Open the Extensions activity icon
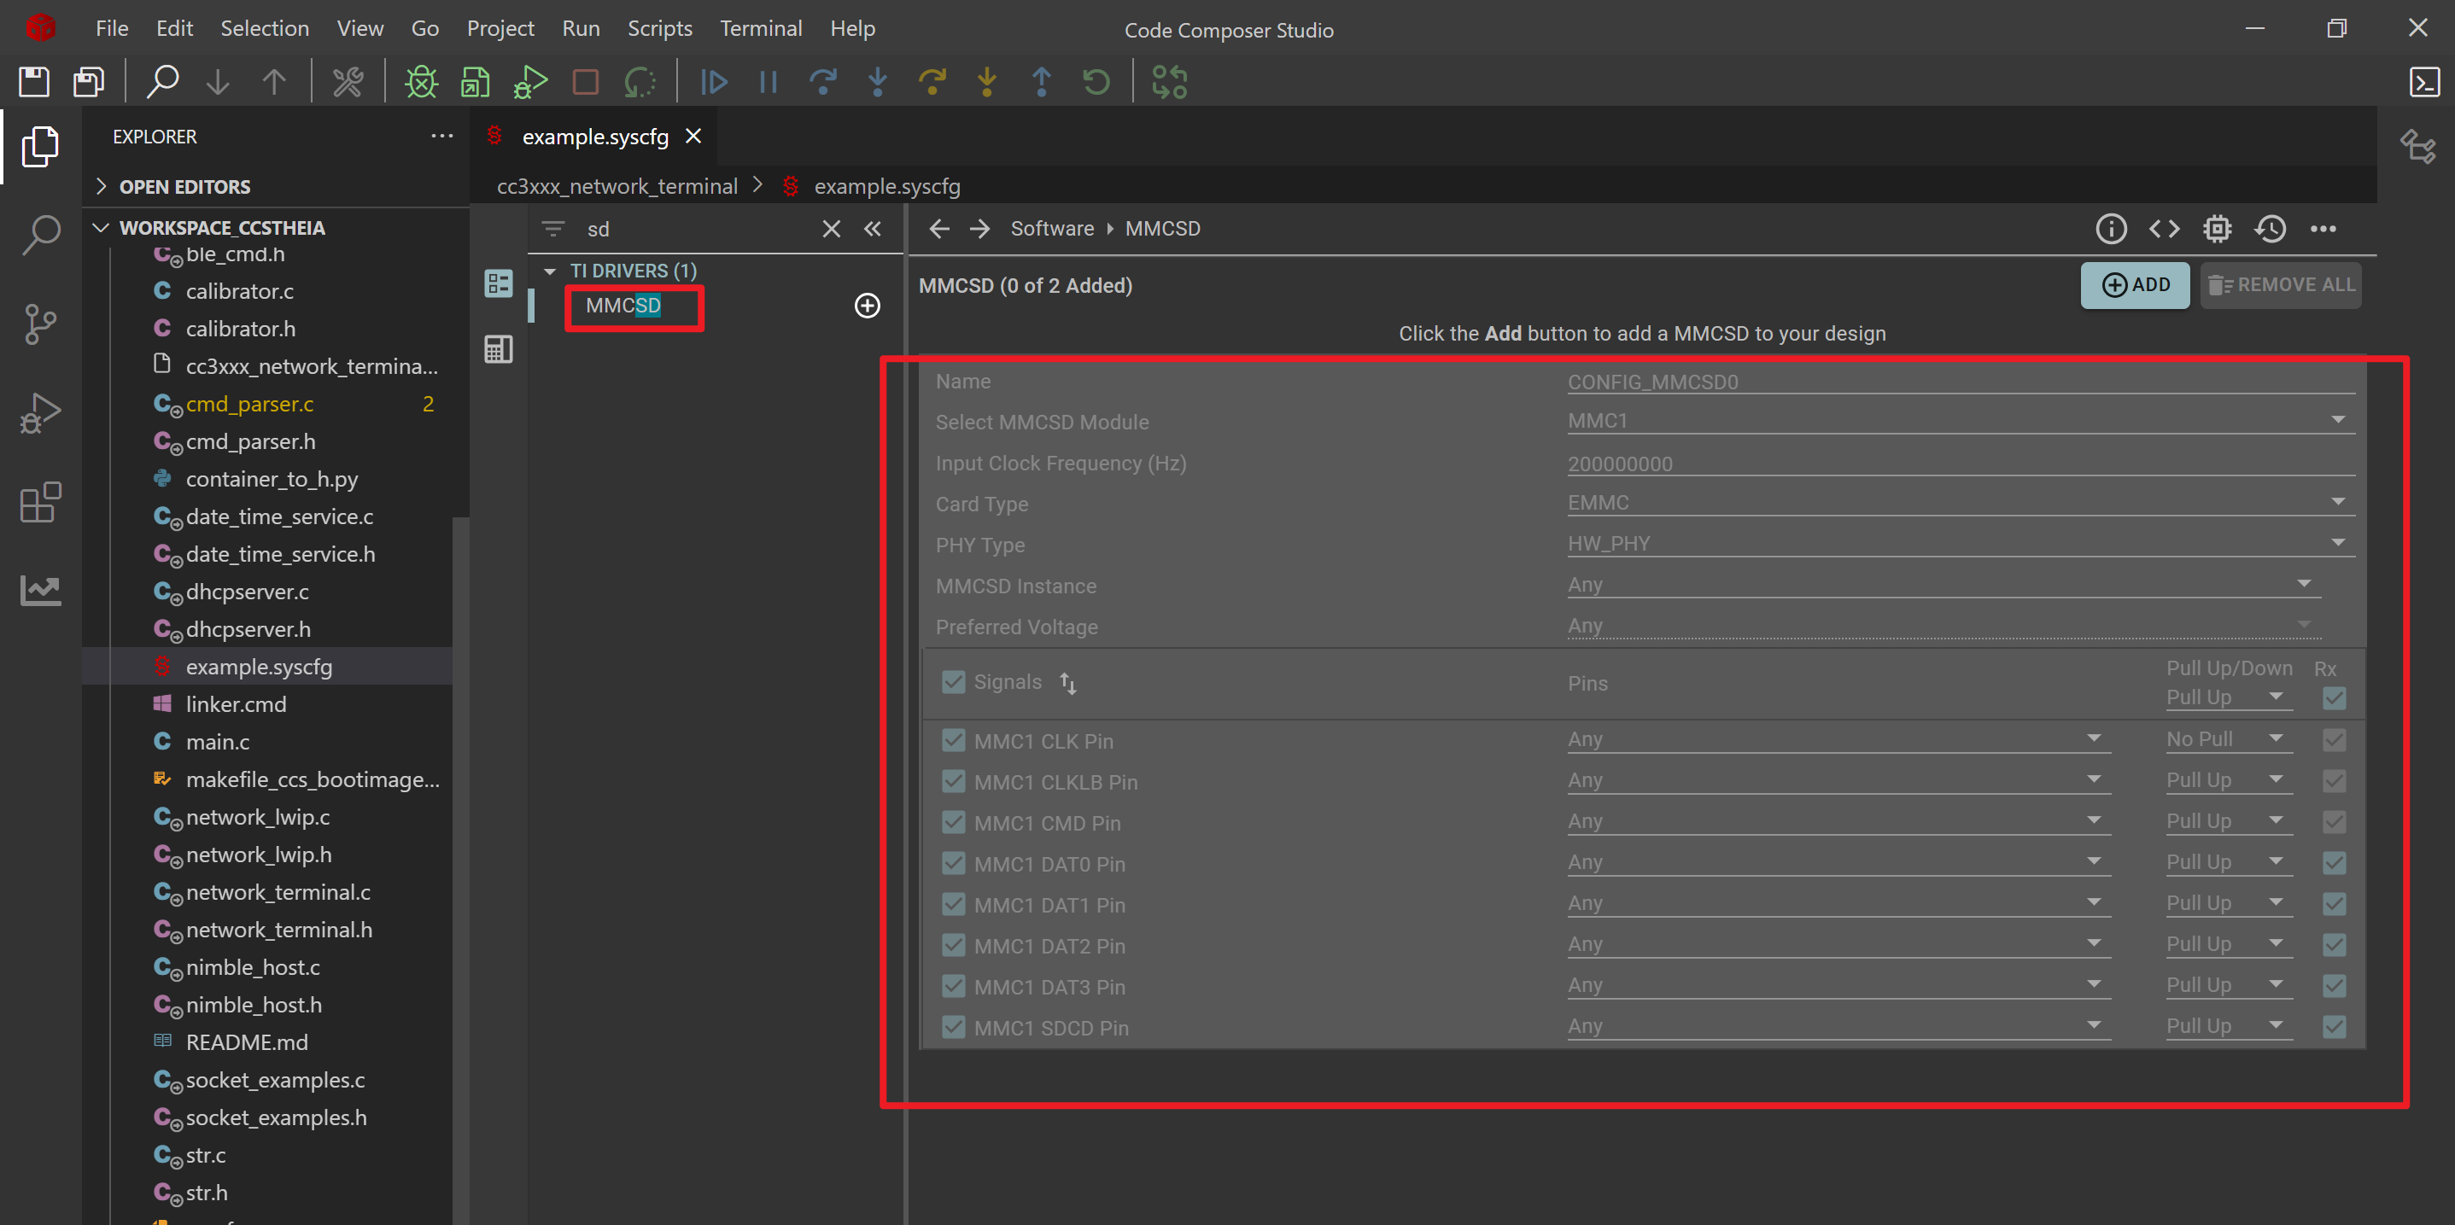The width and height of the screenshot is (2455, 1225). (40, 502)
